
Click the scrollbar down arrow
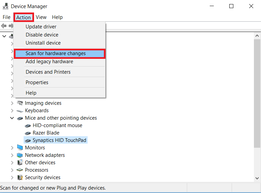point(257,178)
